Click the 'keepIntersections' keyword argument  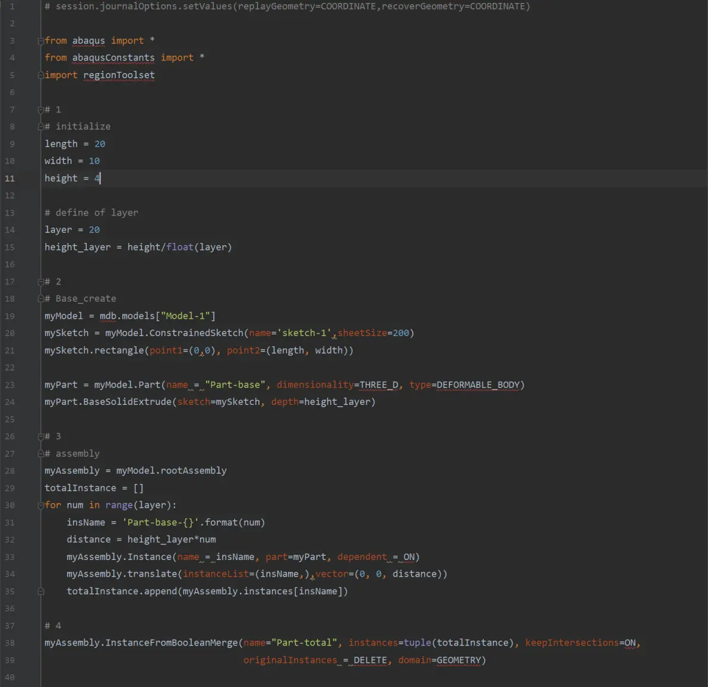tap(572, 643)
